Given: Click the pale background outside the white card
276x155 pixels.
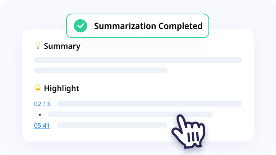Looking at the screenshot, I should 10,79.
